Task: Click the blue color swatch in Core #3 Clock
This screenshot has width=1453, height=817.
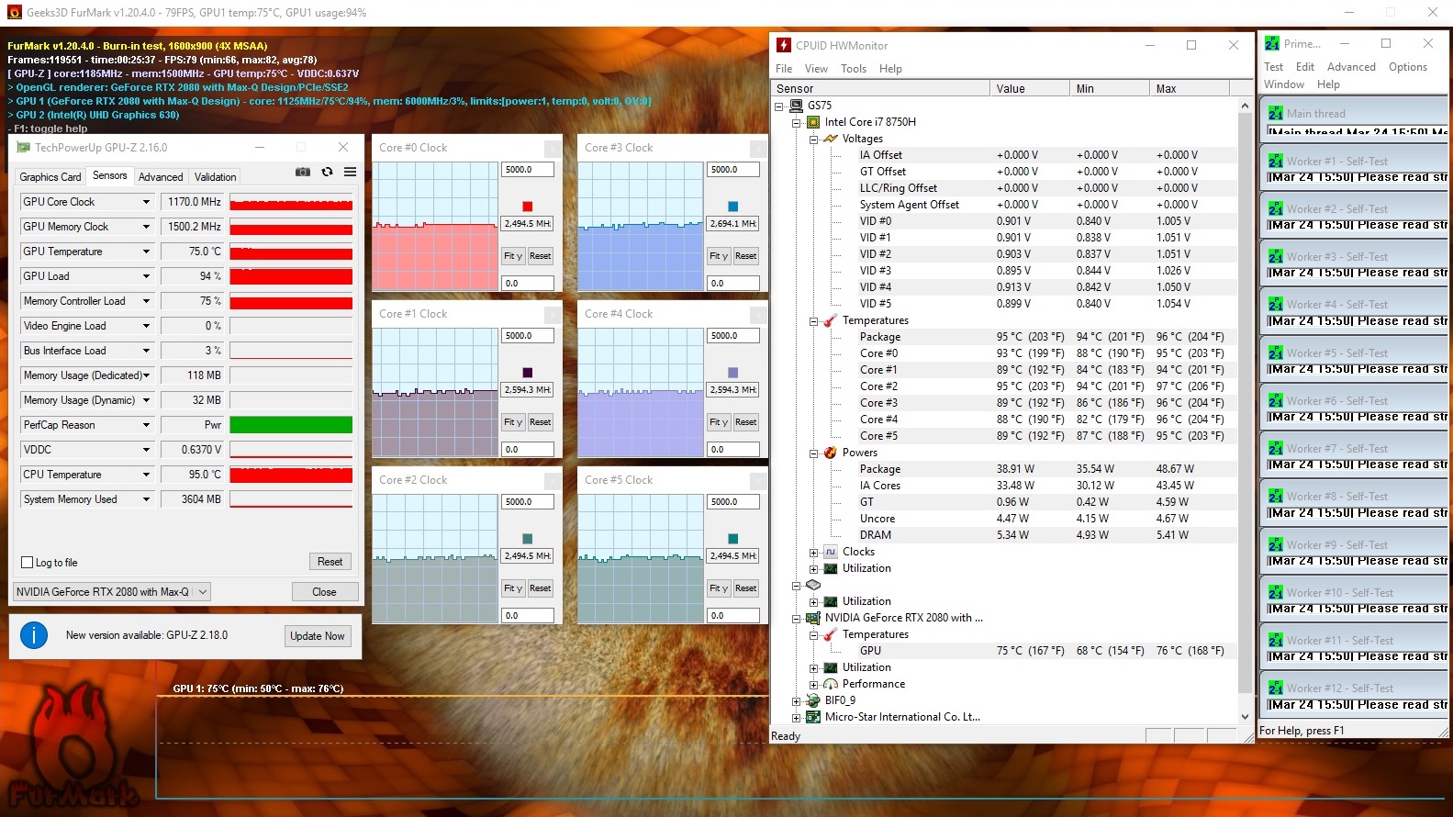Action: 733,207
